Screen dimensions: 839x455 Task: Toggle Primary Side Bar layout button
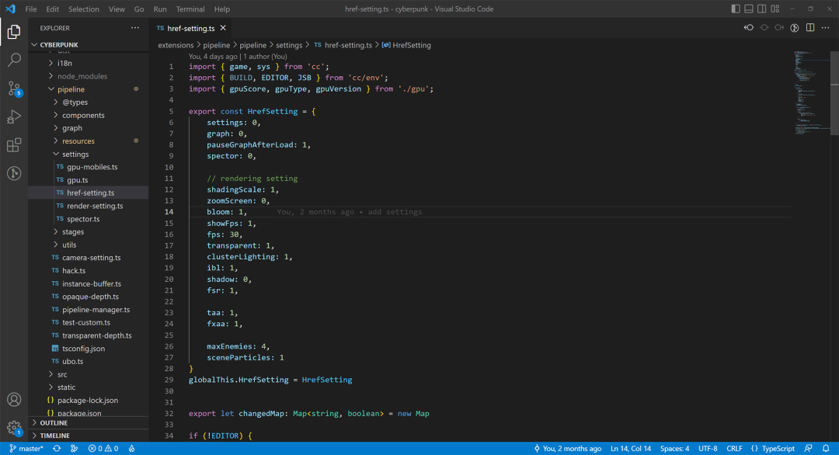coord(736,9)
